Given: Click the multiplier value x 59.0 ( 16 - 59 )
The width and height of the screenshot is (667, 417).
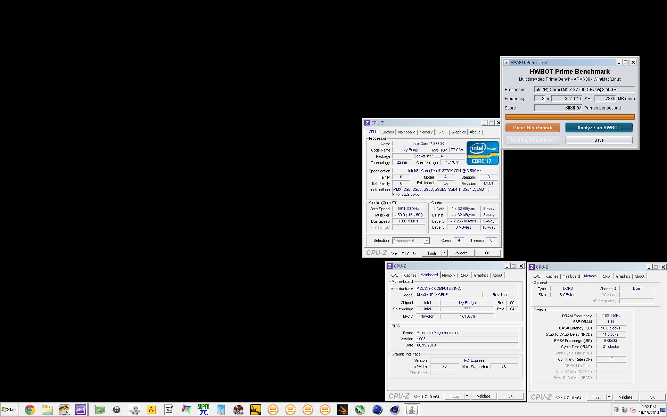Looking at the screenshot, I should [x=409, y=215].
